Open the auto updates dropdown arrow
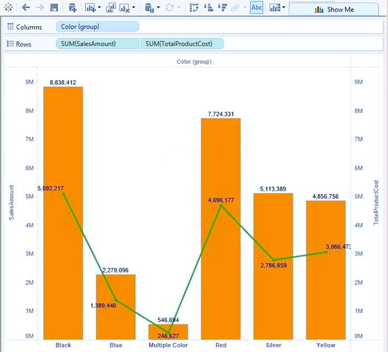Viewport: 388px width, 352px height. pyautogui.click(x=158, y=7)
